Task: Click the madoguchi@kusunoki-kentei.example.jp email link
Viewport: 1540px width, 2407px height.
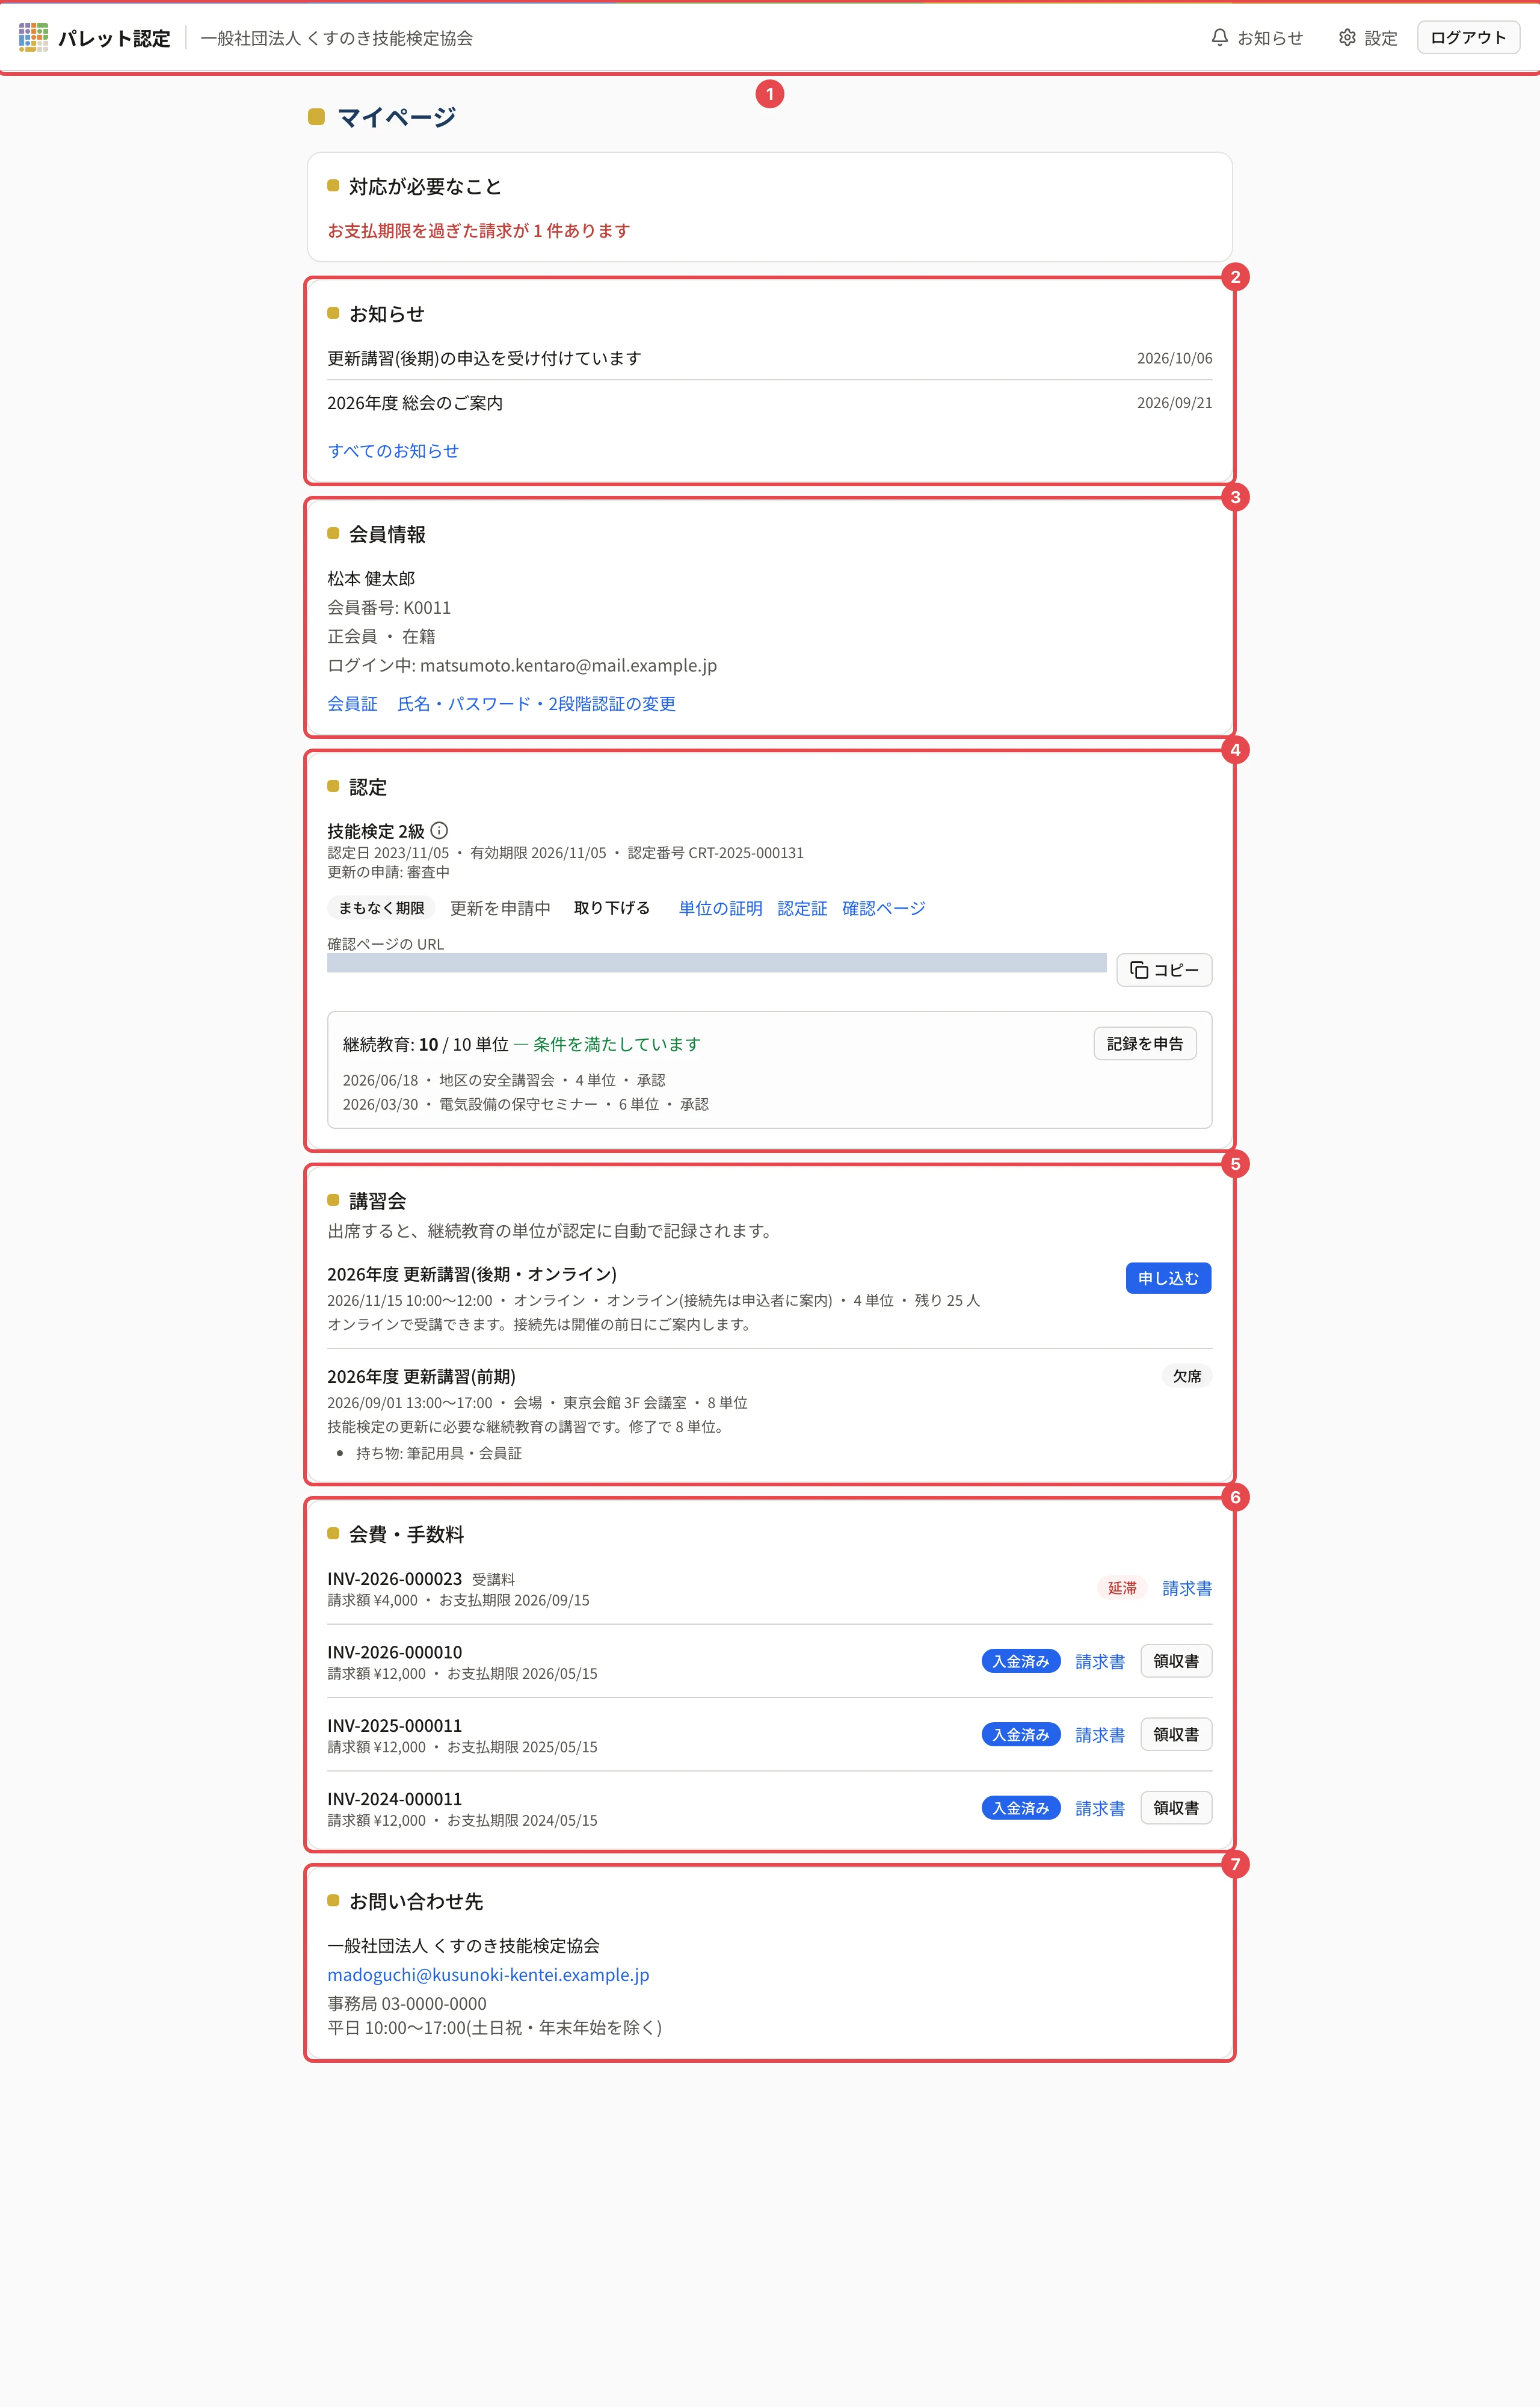Action: 488,1974
